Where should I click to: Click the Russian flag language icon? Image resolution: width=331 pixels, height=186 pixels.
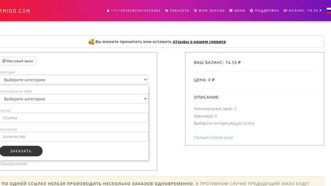[x=329, y=10]
